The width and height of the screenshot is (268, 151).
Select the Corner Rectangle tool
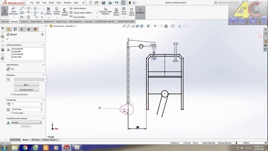22,13
